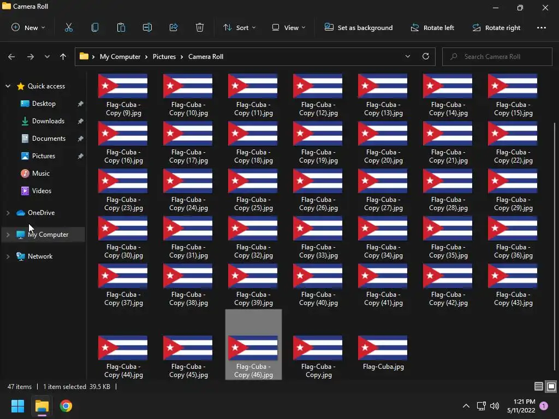This screenshot has height=419, width=559.
Task: Click the Rename icon in toolbar
Action: pos(147,27)
